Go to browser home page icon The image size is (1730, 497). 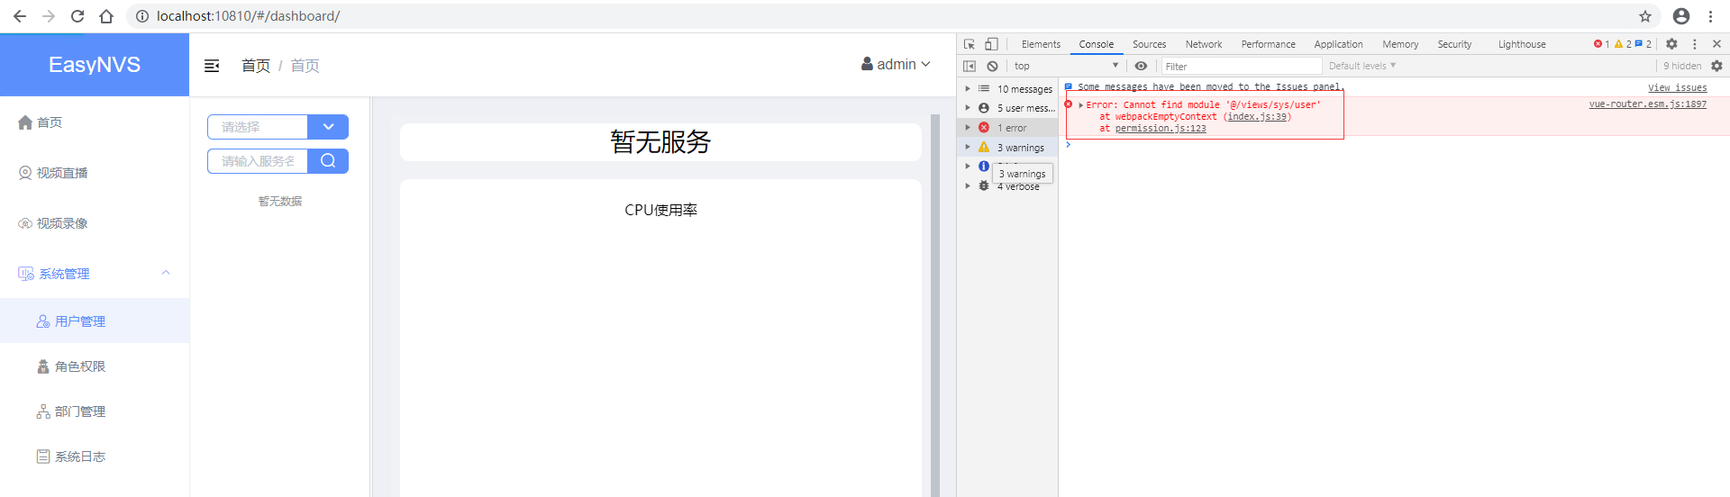pos(106,16)
